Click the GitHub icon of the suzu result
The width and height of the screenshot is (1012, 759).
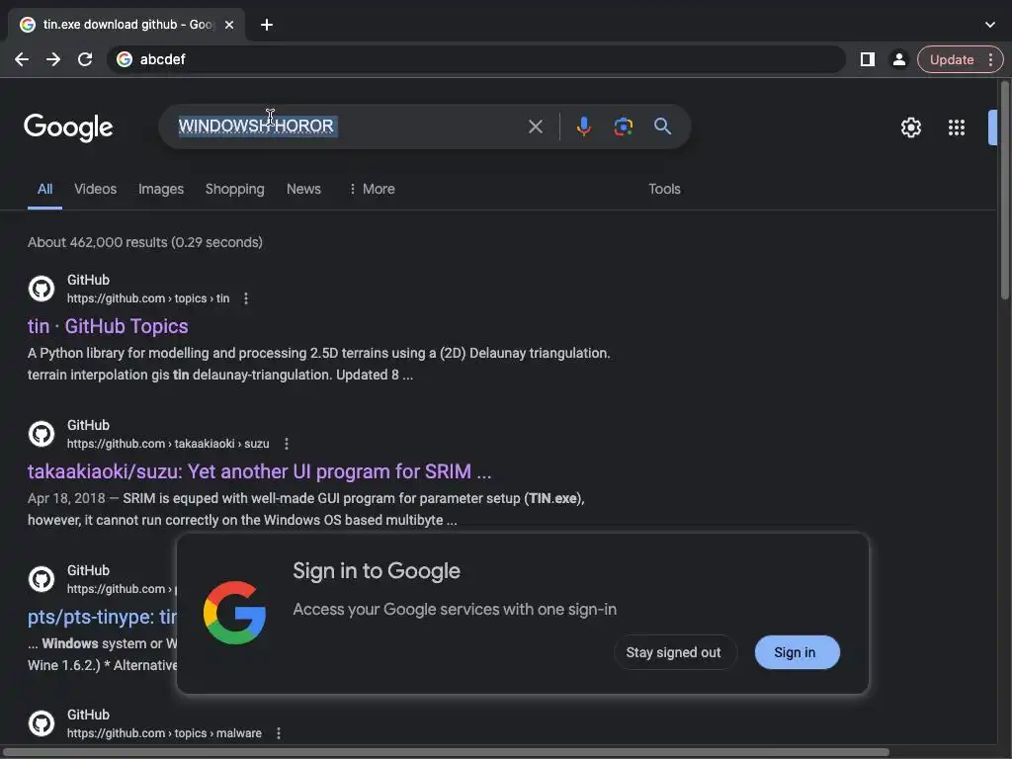(x=42, y=434)
